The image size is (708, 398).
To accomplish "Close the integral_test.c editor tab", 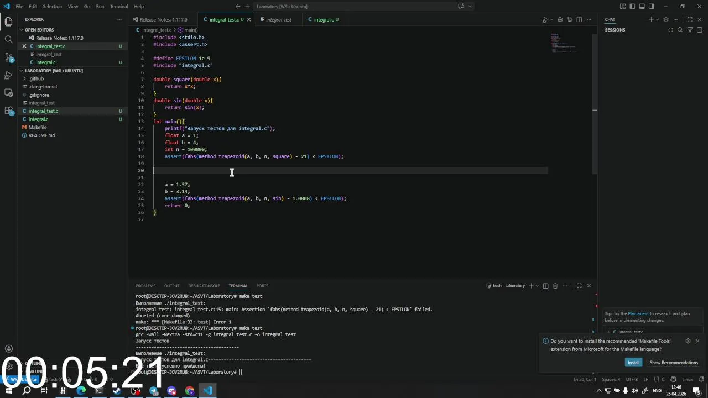I will (248, 19).
